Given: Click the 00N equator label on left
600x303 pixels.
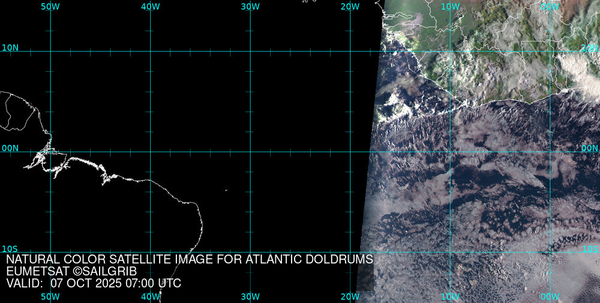Looking at the screenshot, I should 10,148.
